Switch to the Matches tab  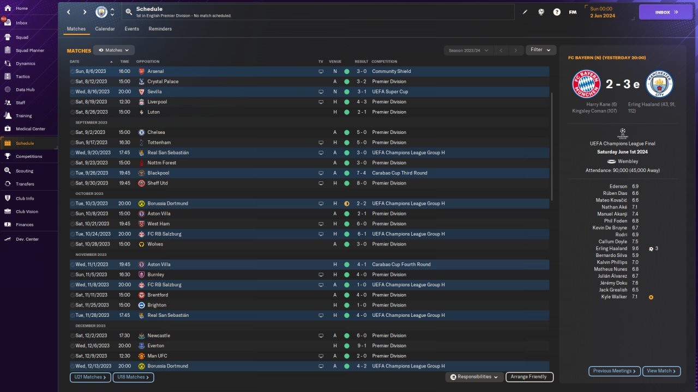coord(76,29)
